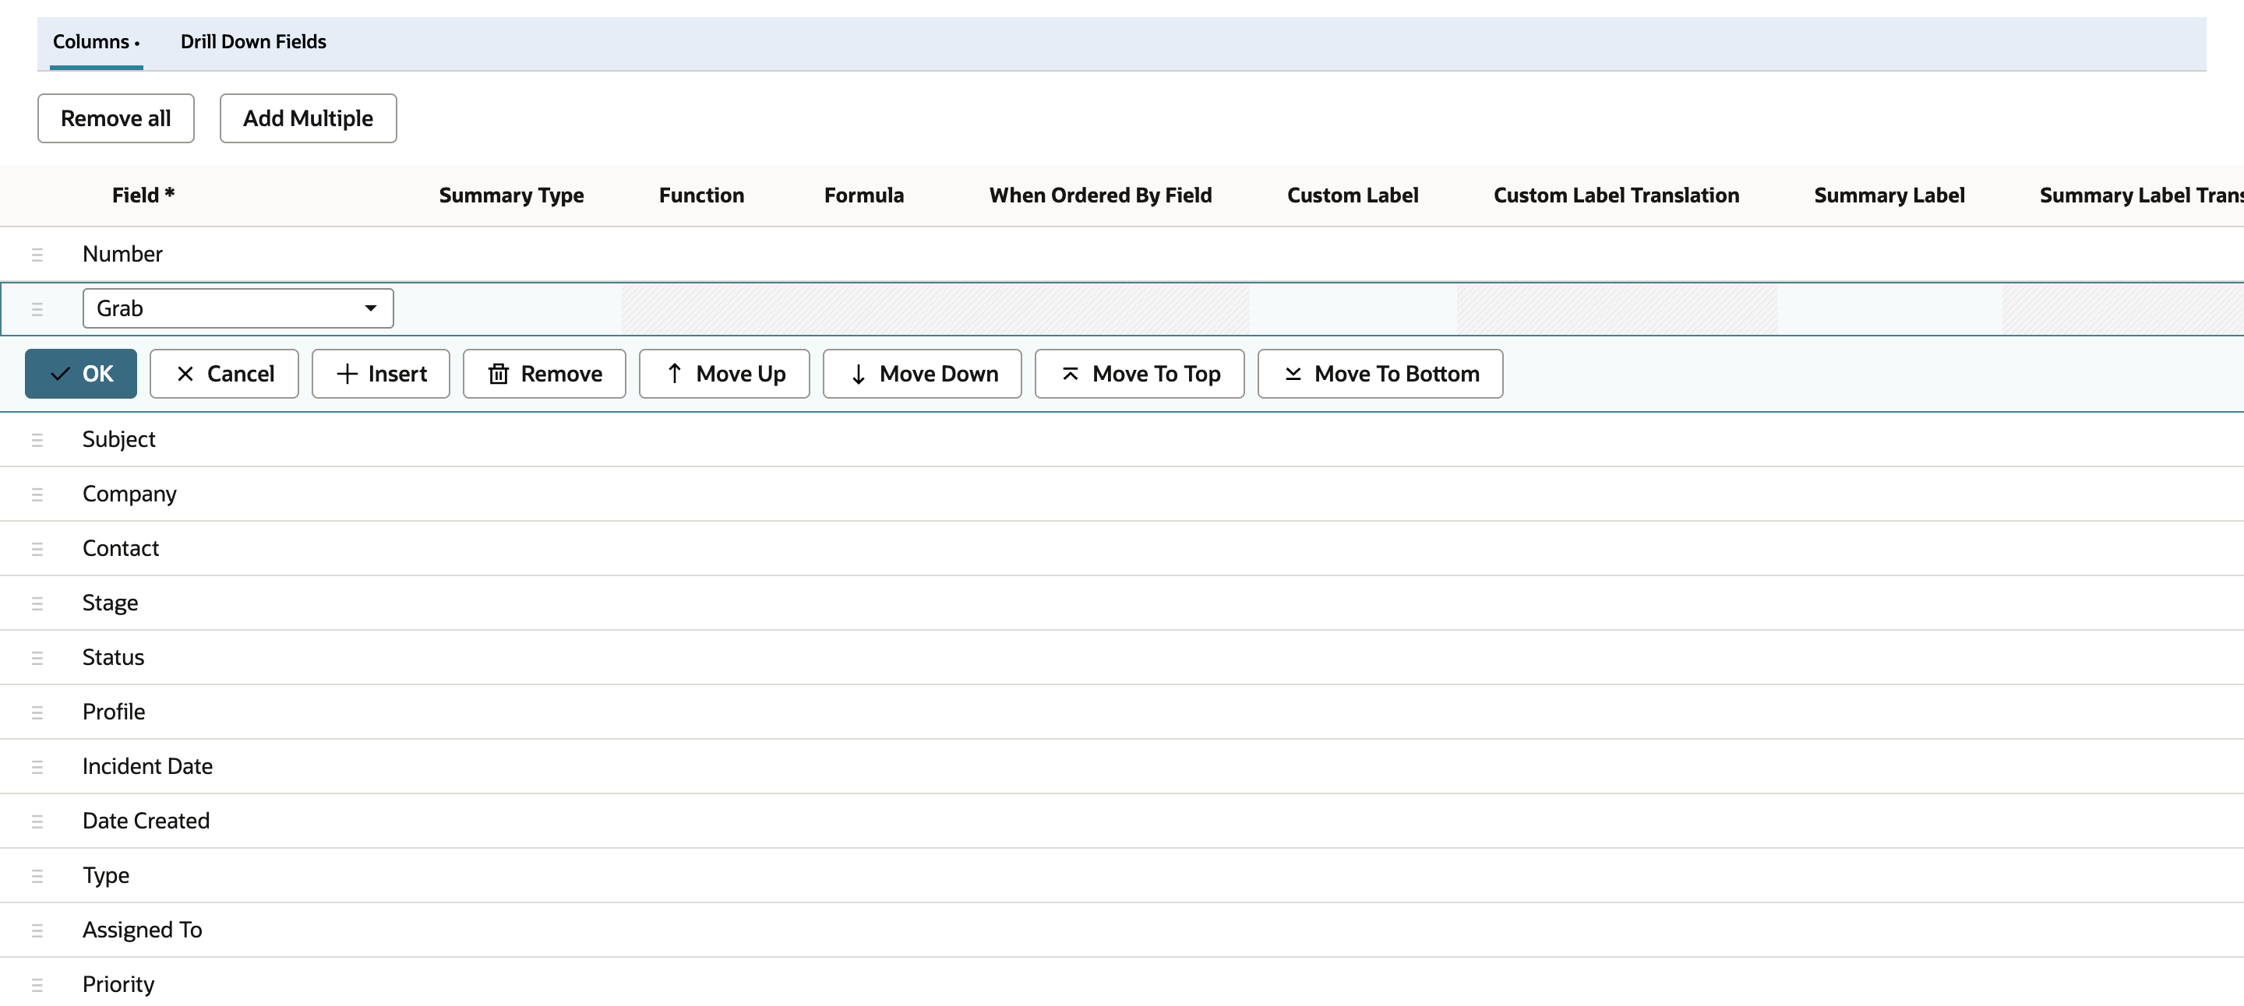The width and height of the screenshot is (2244, 1006).
Task: Move the selected row up
Action: tap(725, 373)
